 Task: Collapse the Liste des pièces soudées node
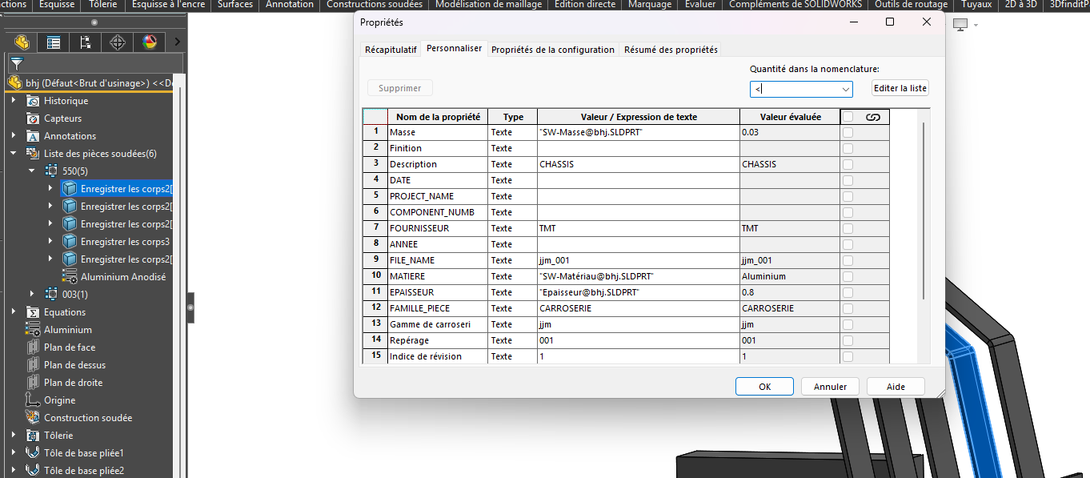click(x=14, y=154)
